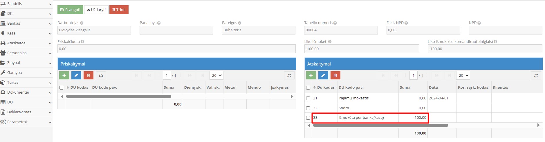Expand the Parametrai menu chevron
The width and height of the screenshot is (545, 142).
[50, 122]
